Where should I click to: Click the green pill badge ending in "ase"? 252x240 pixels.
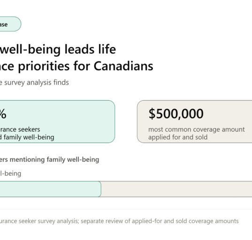10,24
